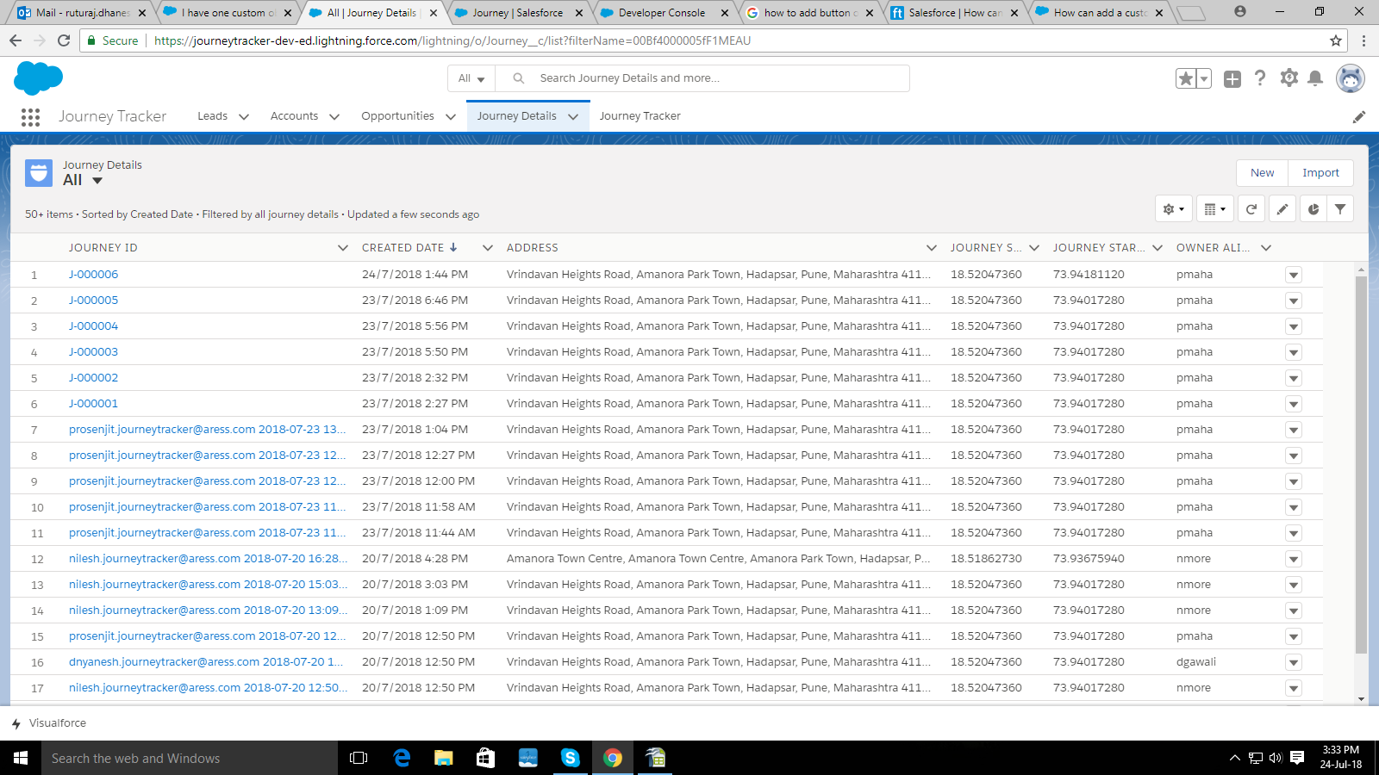Open the Global Actions plus icon
Viewport: 1379px width, 775px height.
(1232, 79)
